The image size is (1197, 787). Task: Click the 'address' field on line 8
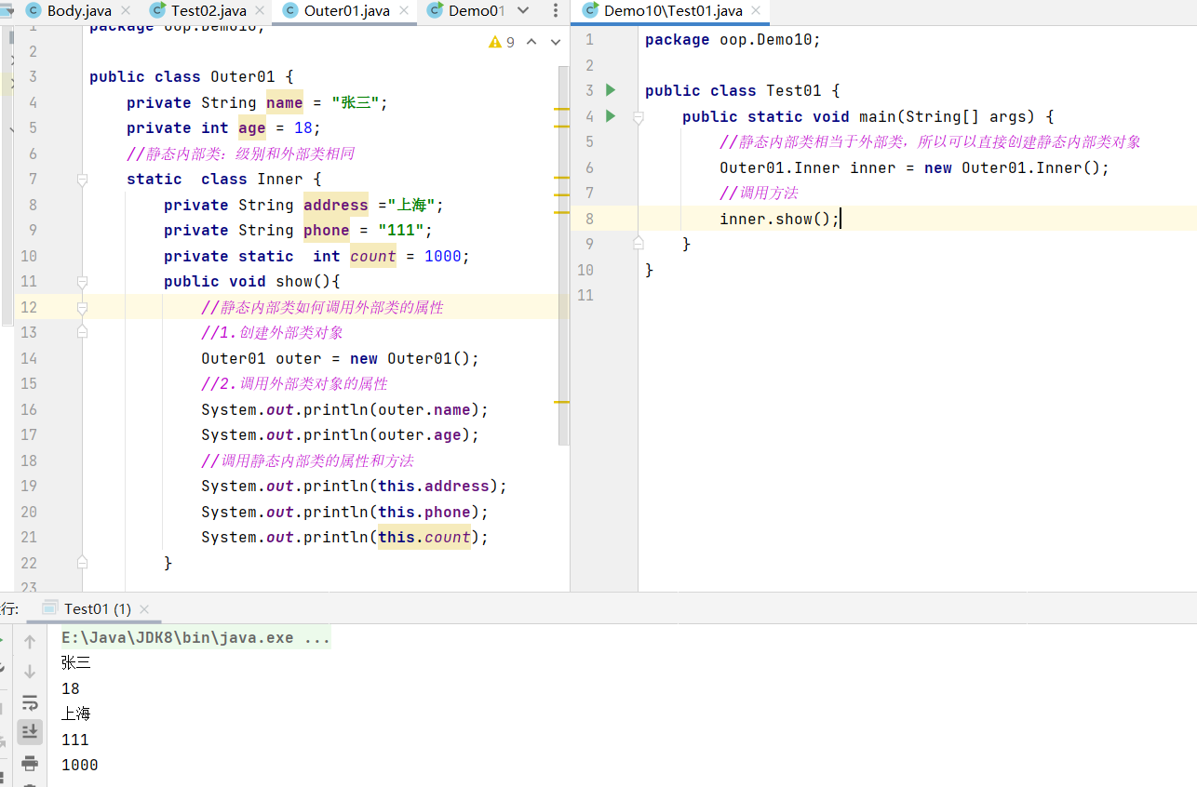[x=336, y=205]
